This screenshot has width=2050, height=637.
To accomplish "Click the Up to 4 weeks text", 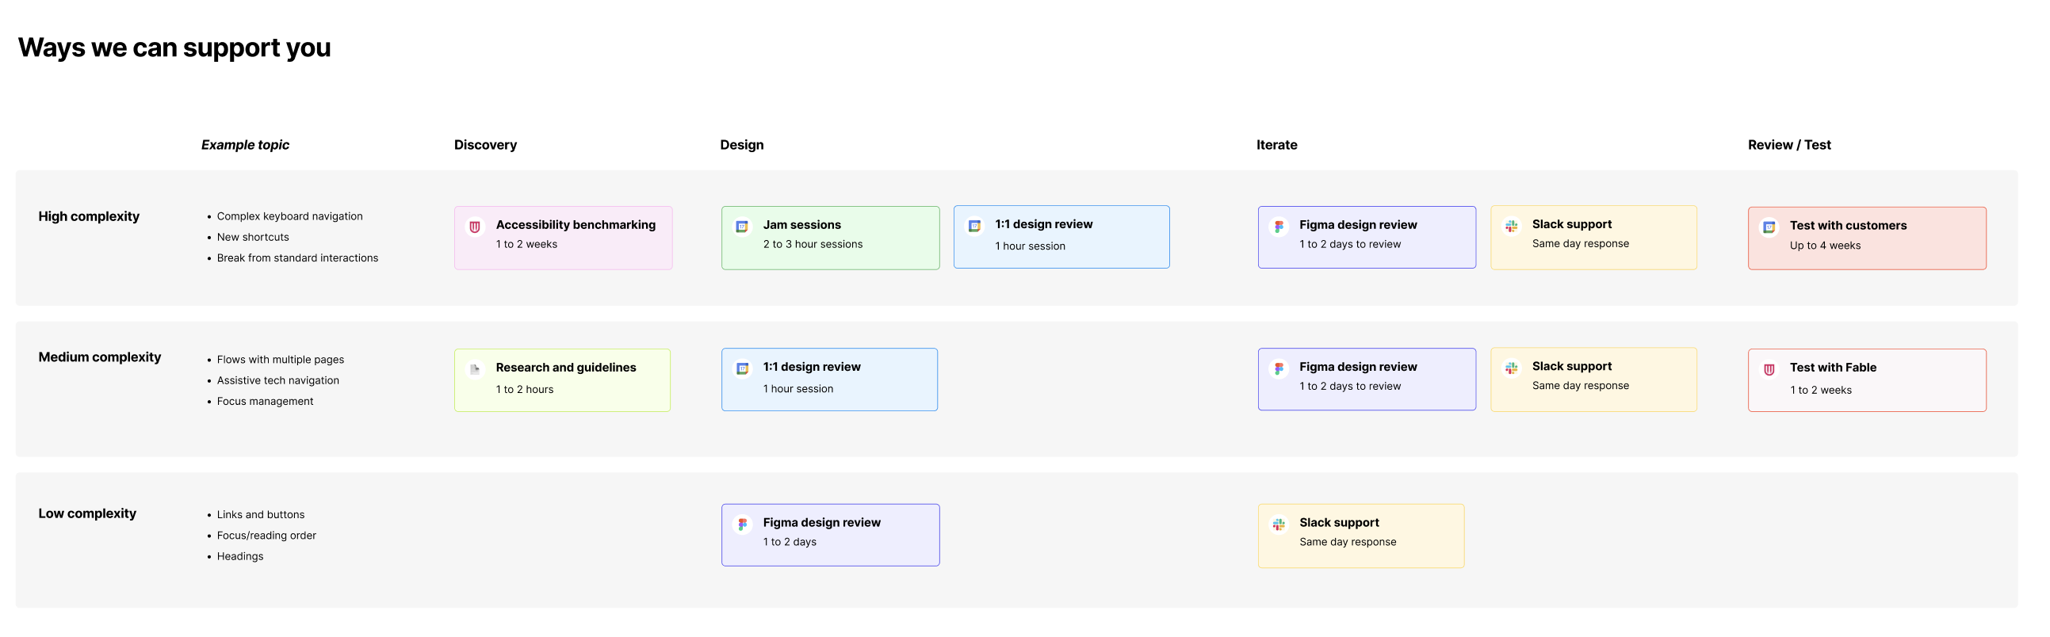I will tap(1825, 246).
